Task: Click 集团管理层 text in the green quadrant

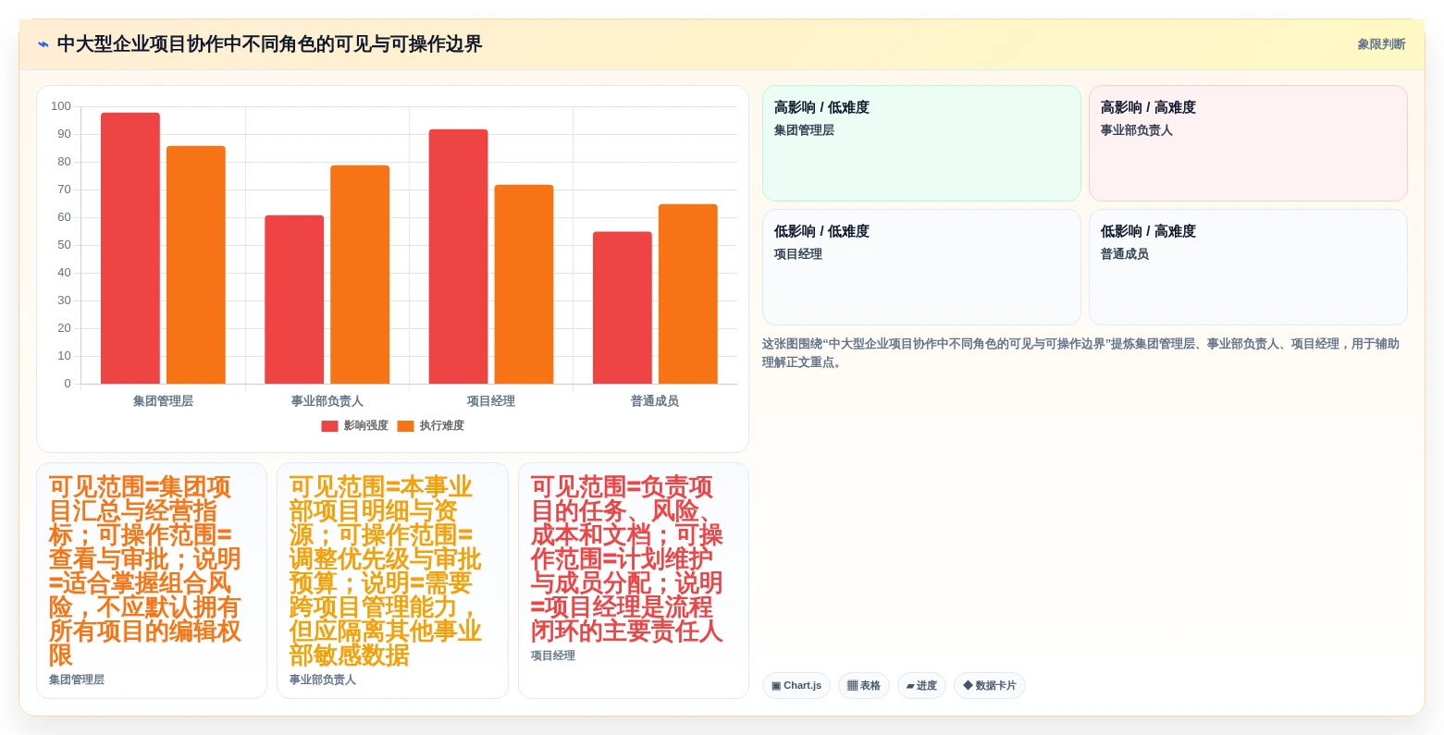Action: point(804,130)
